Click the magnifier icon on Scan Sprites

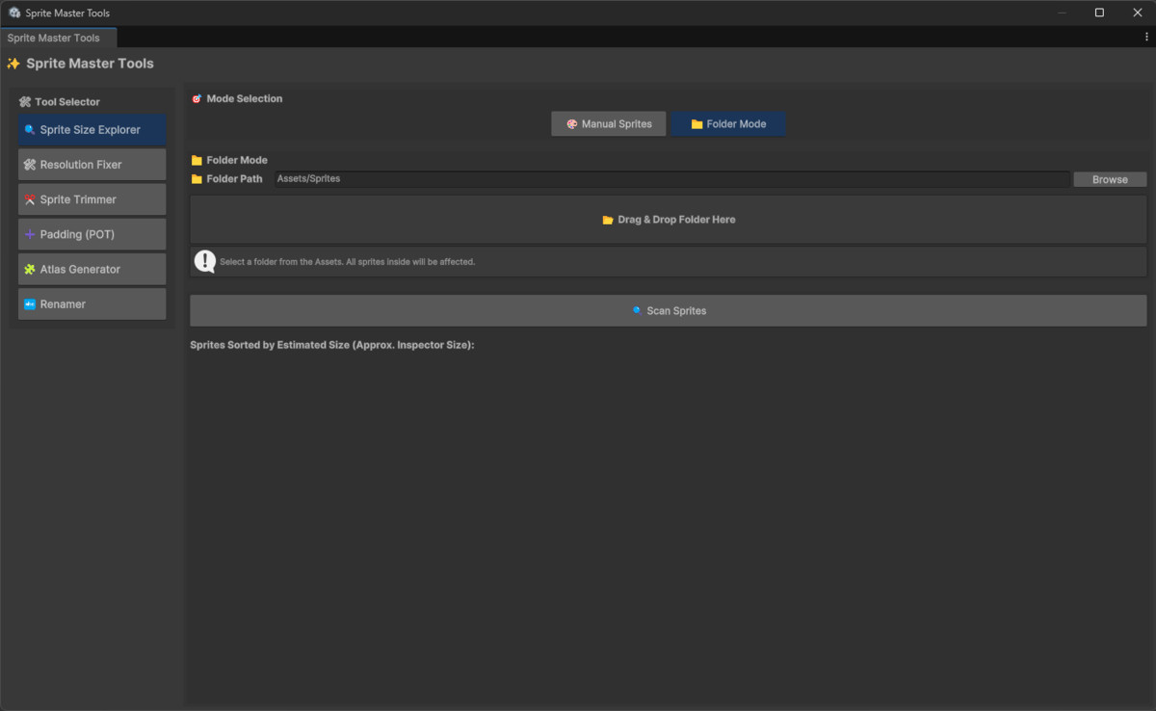point(636,310)
